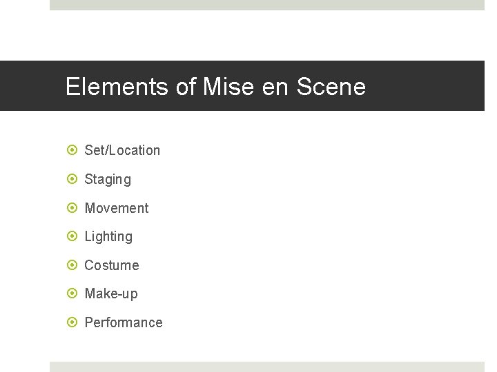Click the bullet icon beside Costume

point(72,265)
